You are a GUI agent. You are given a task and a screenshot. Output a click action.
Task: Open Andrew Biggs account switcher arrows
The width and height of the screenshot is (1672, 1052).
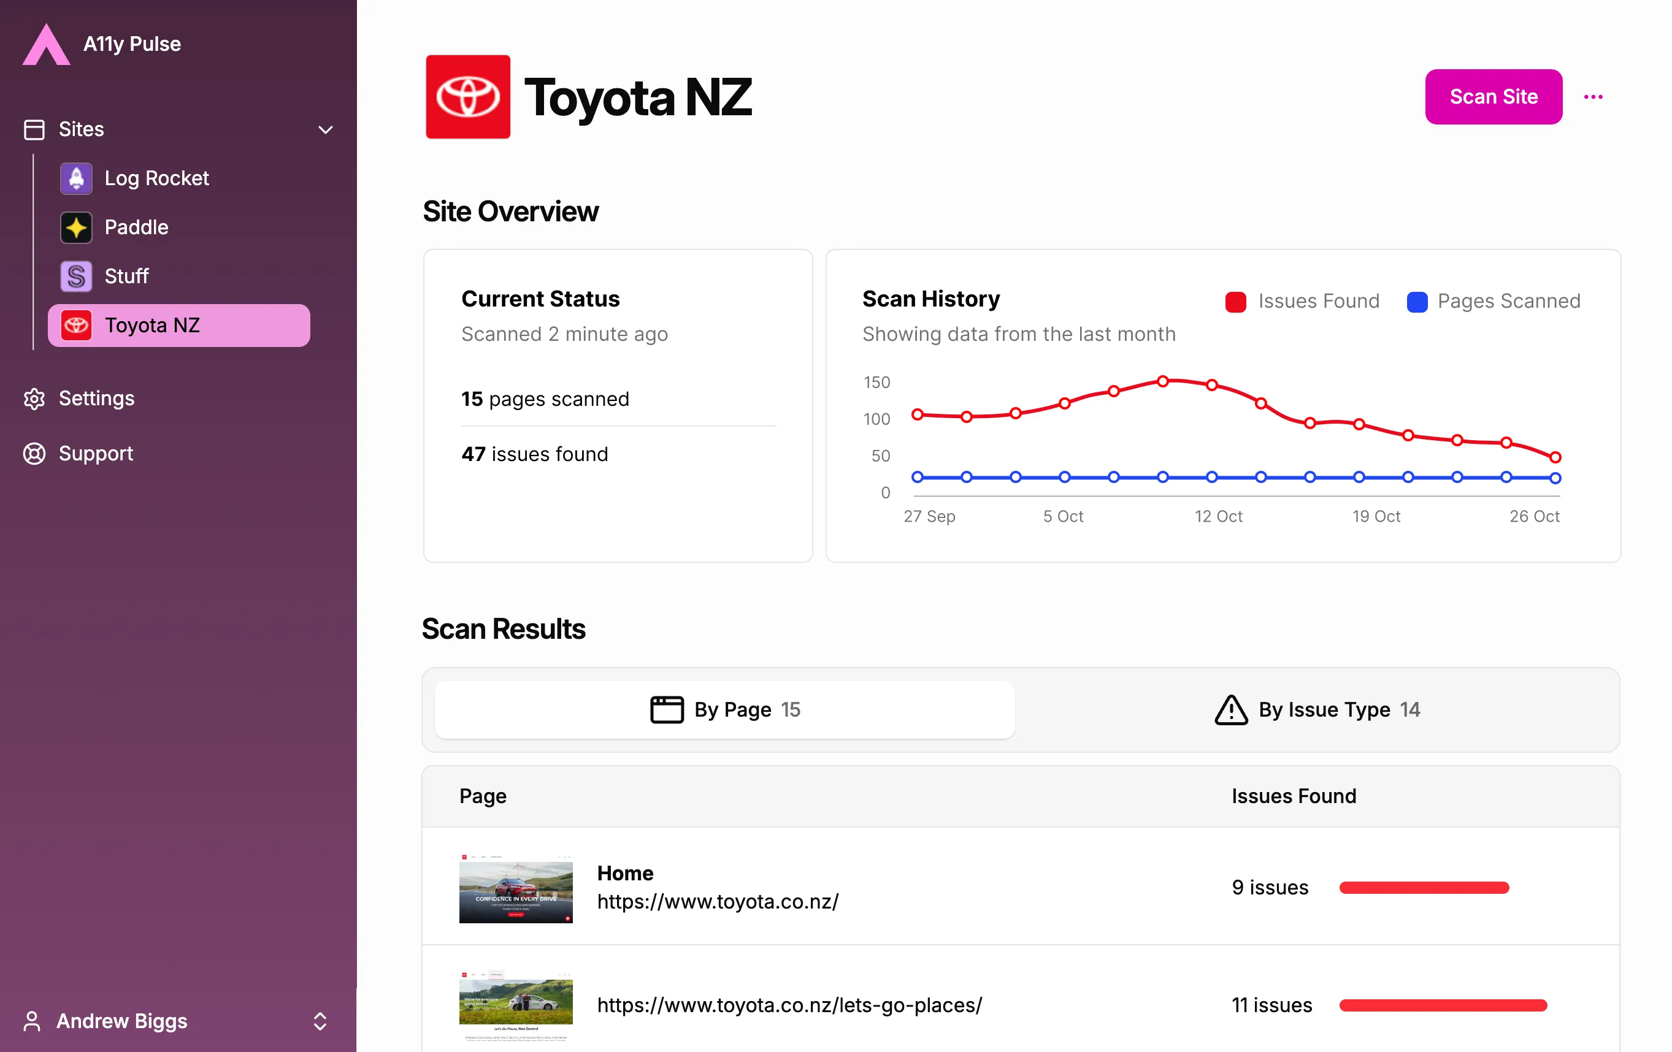(320, 1021)
